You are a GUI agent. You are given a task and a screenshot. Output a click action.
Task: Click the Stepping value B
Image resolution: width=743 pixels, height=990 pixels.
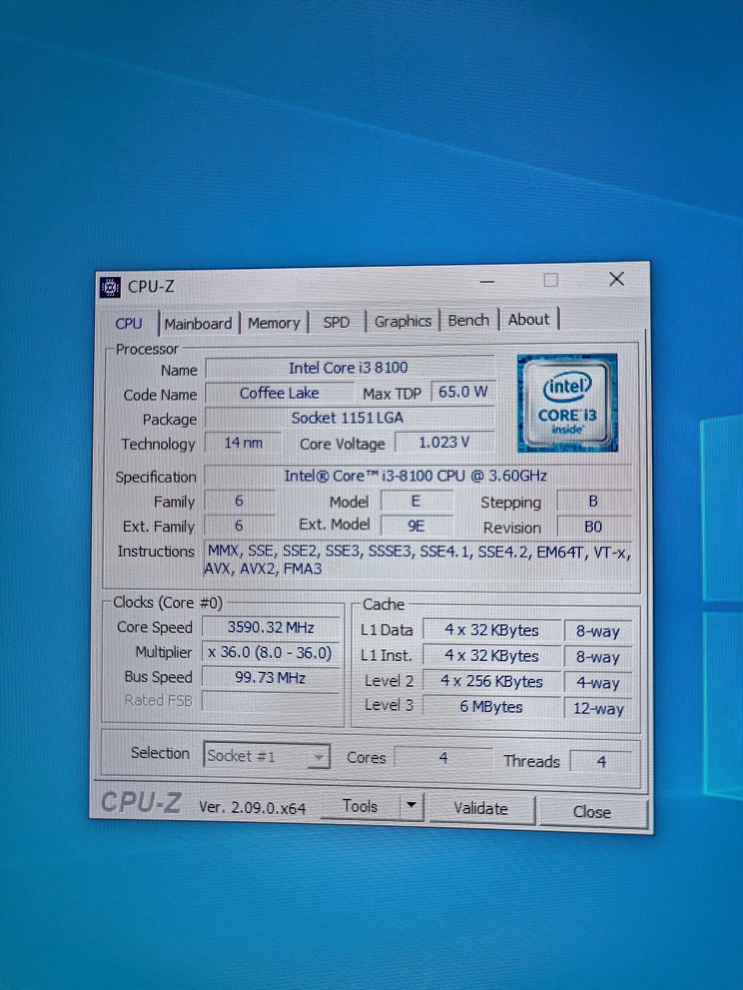click(593, 501)
